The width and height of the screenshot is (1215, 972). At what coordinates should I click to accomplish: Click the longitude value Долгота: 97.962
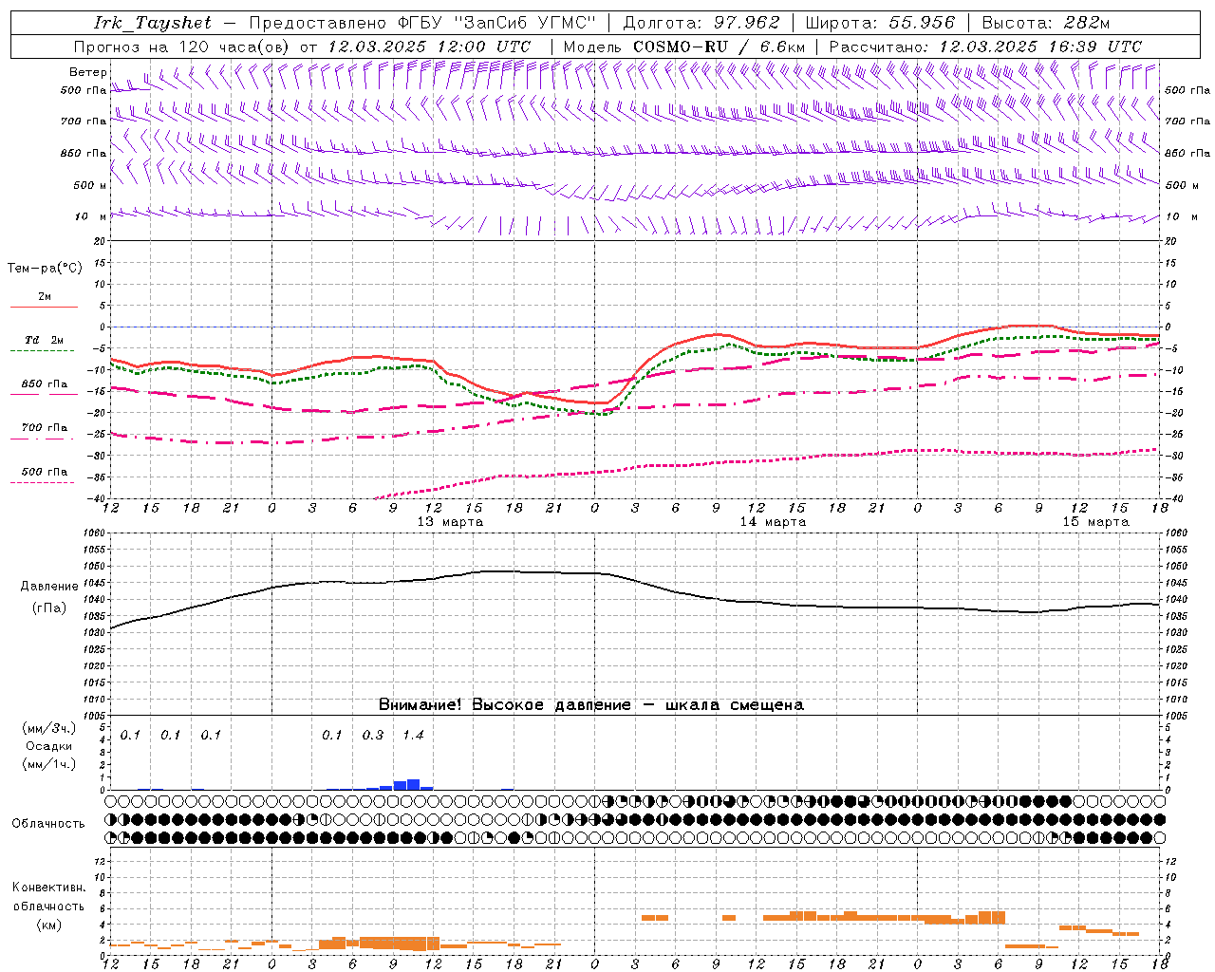(701, 23)
